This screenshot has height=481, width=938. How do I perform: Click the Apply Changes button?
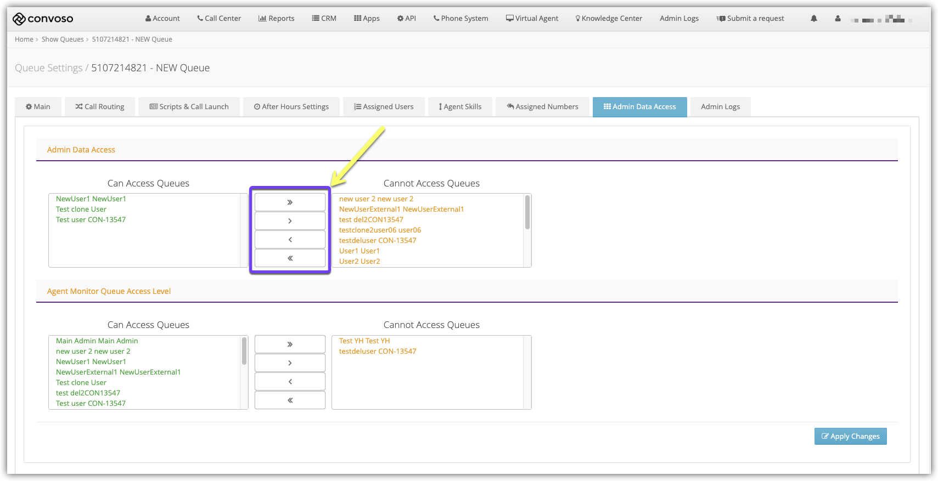coord(850,437)
